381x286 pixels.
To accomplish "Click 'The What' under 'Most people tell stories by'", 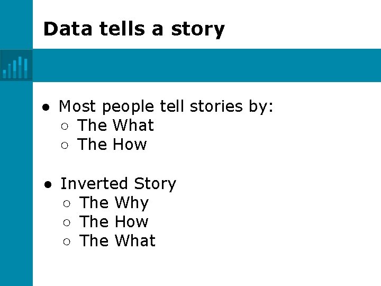I will click(x=115, y=126).
